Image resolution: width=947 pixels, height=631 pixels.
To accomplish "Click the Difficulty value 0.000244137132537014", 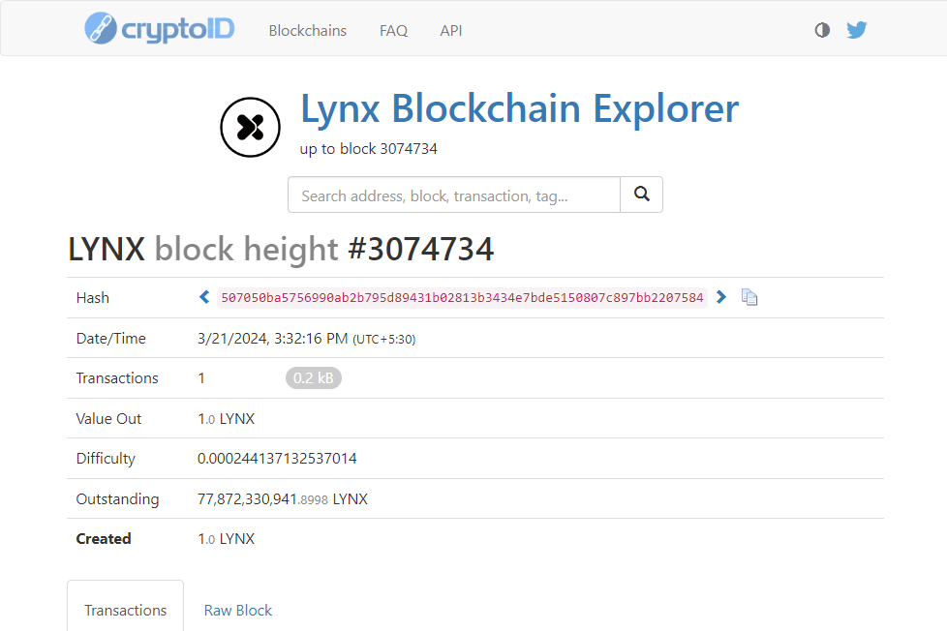I will point(277,459).
